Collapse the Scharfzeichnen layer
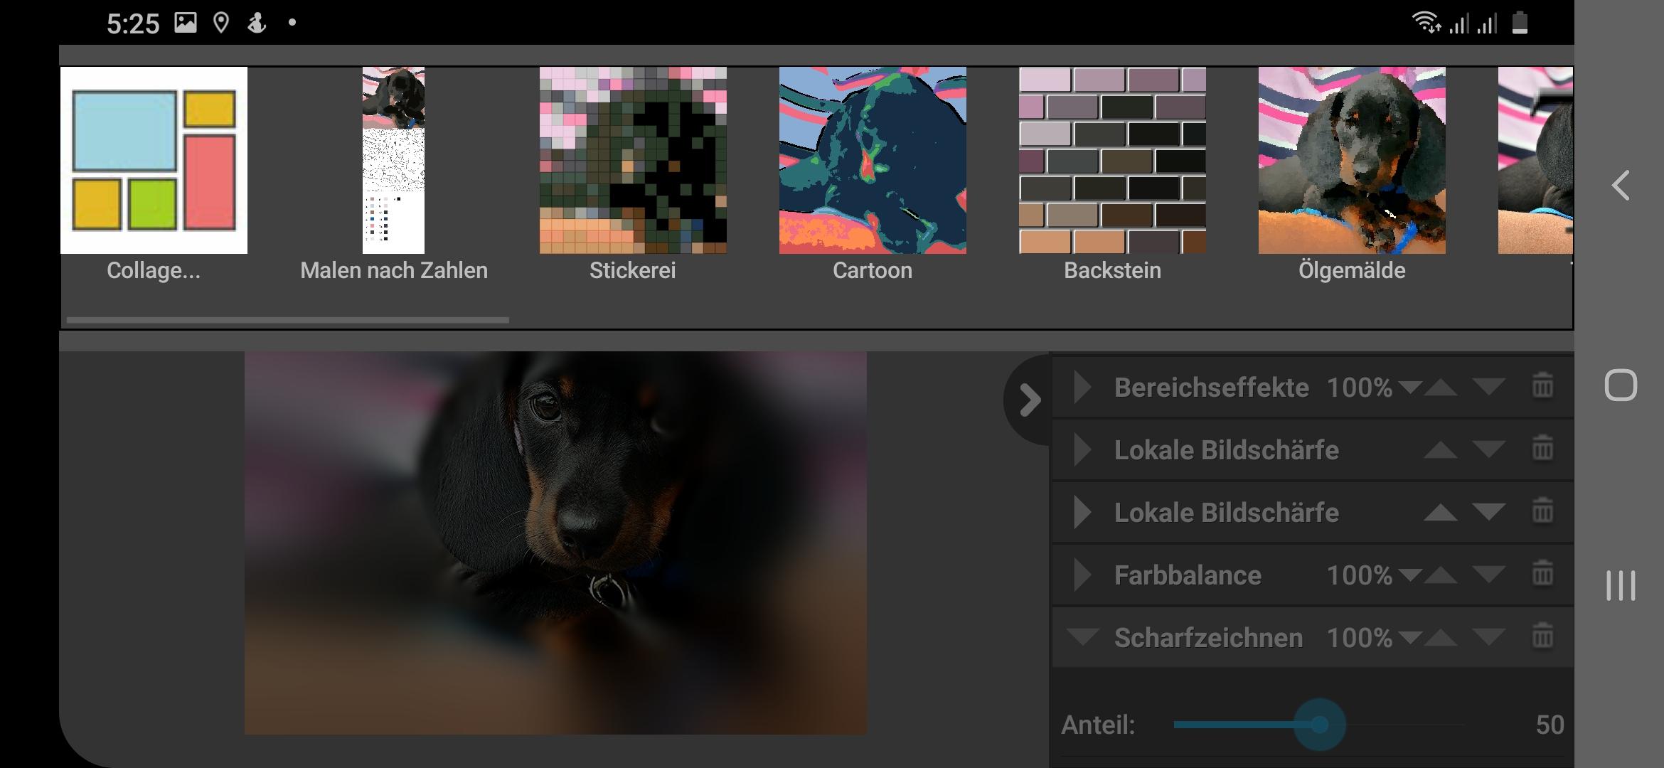Image resolution: width=1664 pixels, height=768 pixels. click(x=1082, y=636)
